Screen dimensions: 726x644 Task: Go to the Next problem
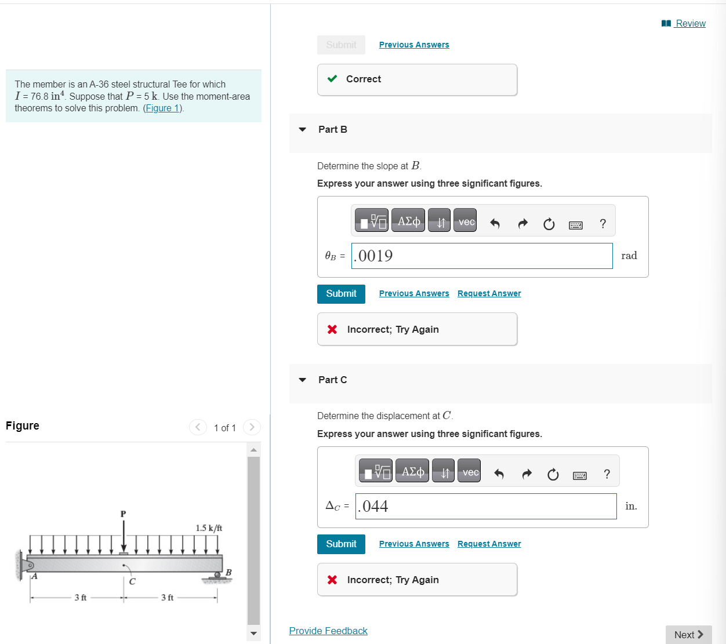pyautogui.click(x=688, y=635)
